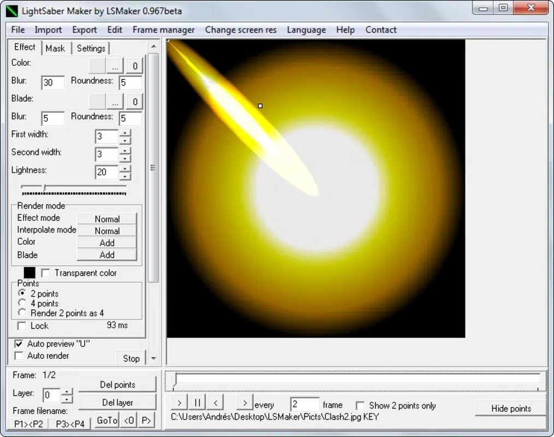The height and width of the screenshot is (437, 554).
Task: Click the Stop button
Action: (x=131, y=358)
